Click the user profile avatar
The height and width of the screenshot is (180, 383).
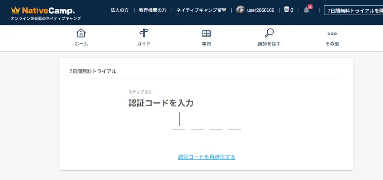(240, 10)
